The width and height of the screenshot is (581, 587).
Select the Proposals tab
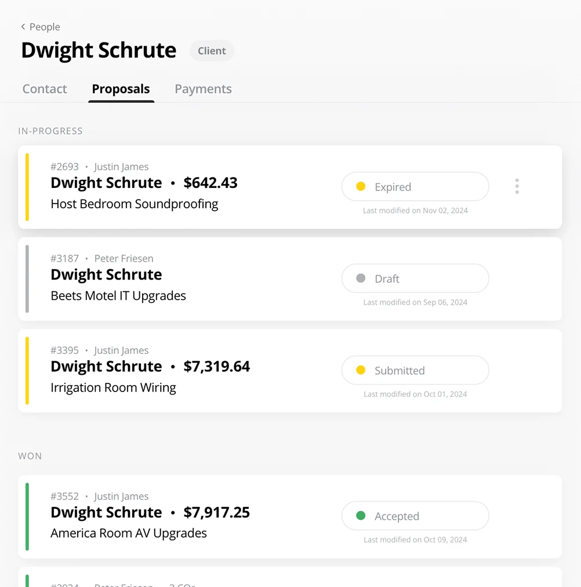click(121, 89)
